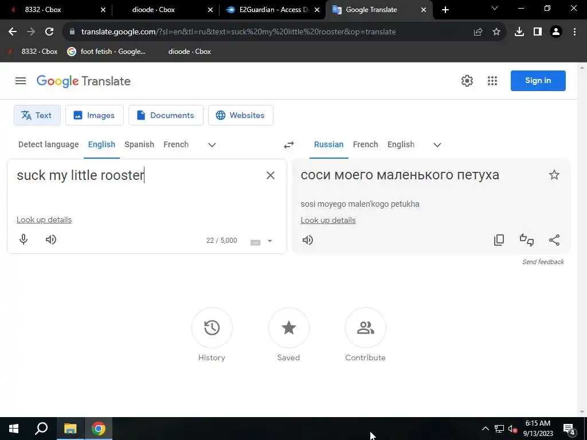The width and height of the screenshot is (587, 440).
Task: Select French as target language
Action: (x=365, y=144)
